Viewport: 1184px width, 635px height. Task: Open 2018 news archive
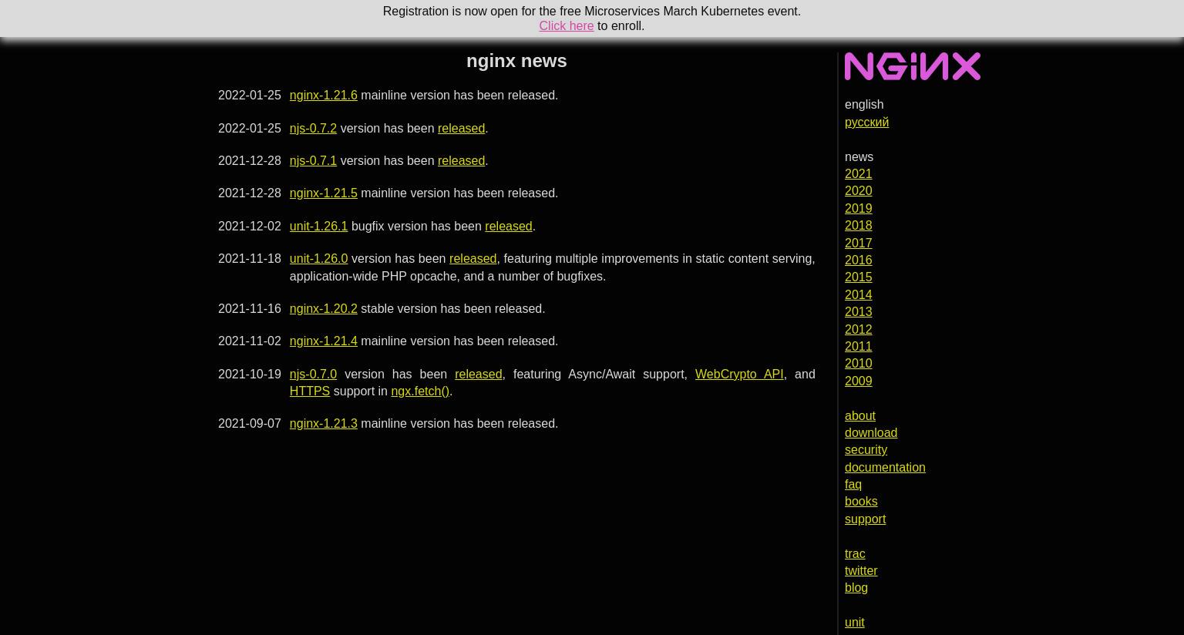click(x=858, y=225)
